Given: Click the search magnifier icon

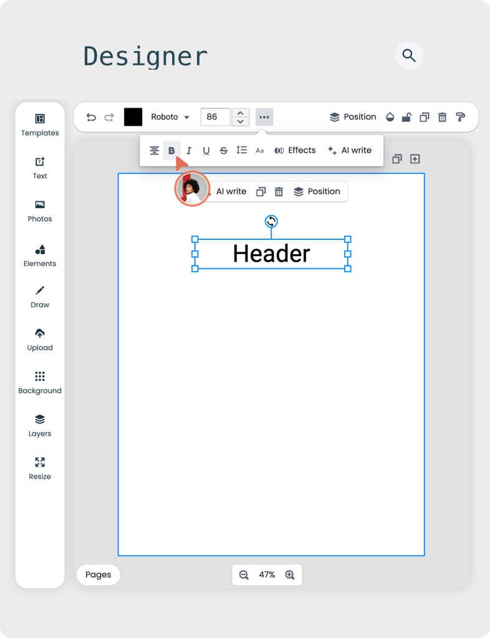Looking at the screenshot, I should 409,56.
